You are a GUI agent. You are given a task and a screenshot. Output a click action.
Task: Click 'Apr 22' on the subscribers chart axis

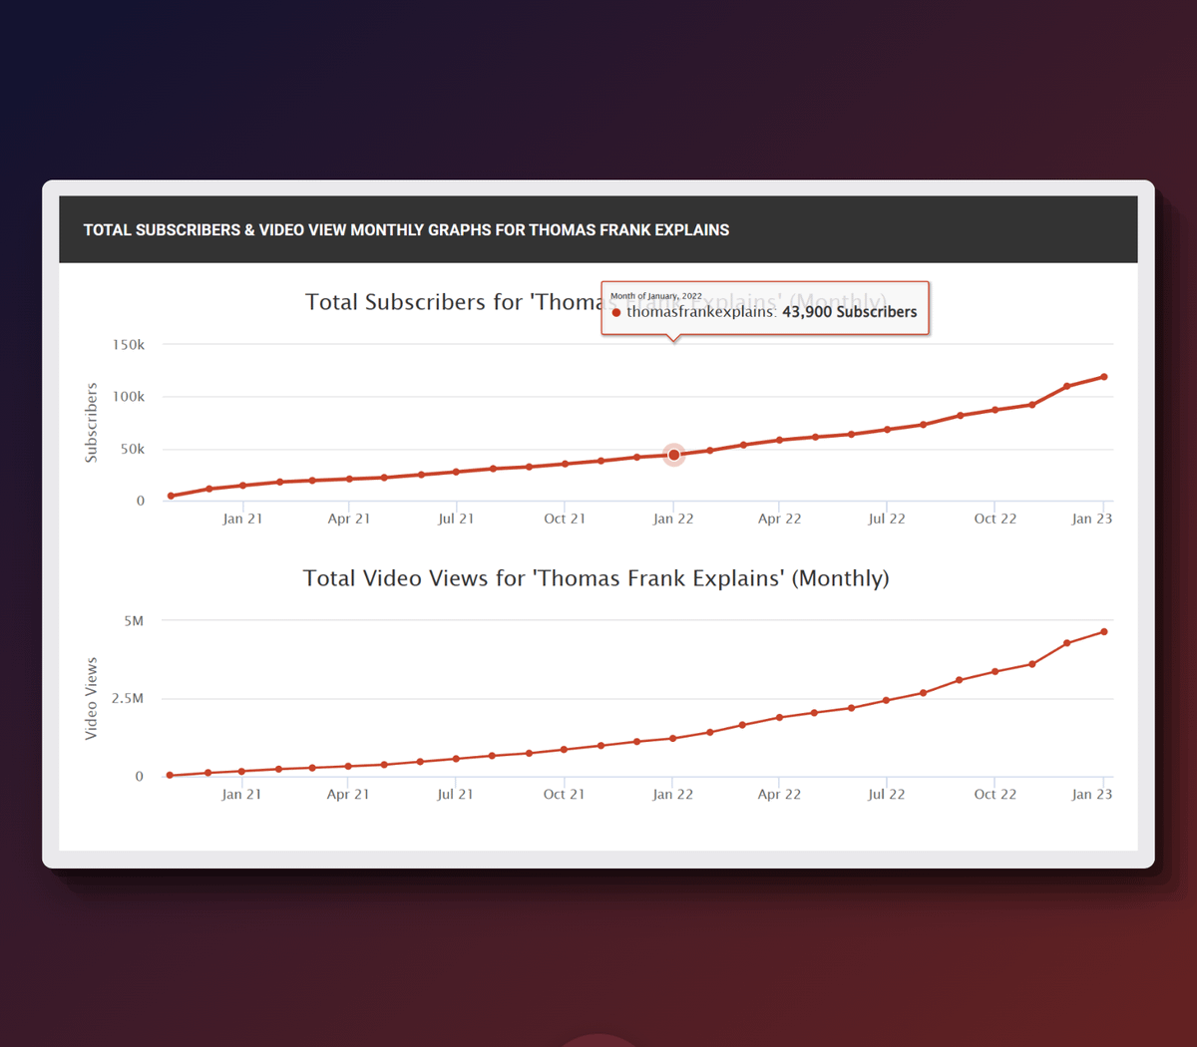click(780, 519)
